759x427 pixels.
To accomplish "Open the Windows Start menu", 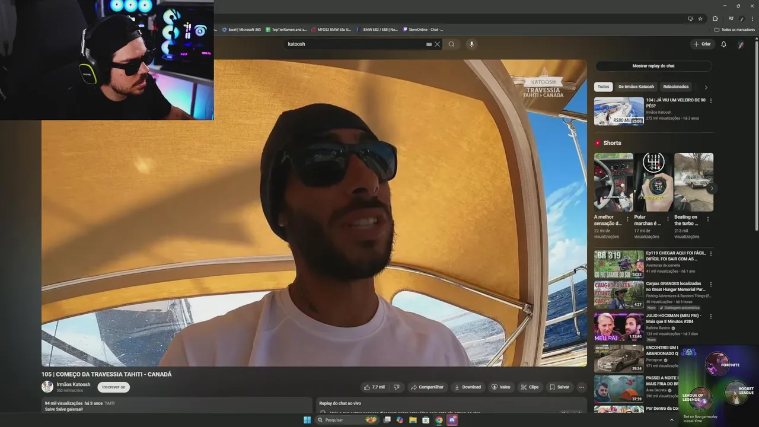I will point(307,420).
